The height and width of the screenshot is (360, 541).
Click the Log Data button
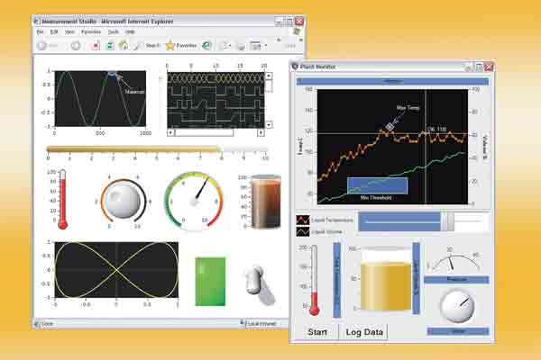[x=365, y=332]
